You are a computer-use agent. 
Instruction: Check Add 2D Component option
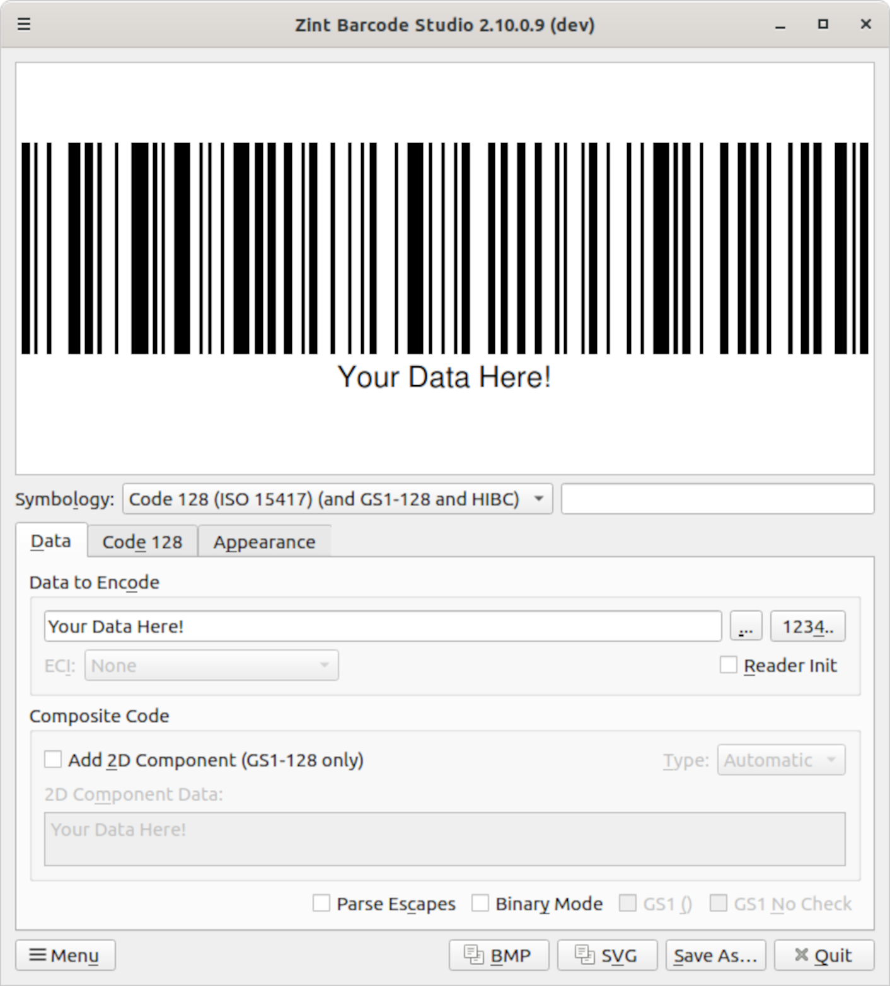(54, 760)
